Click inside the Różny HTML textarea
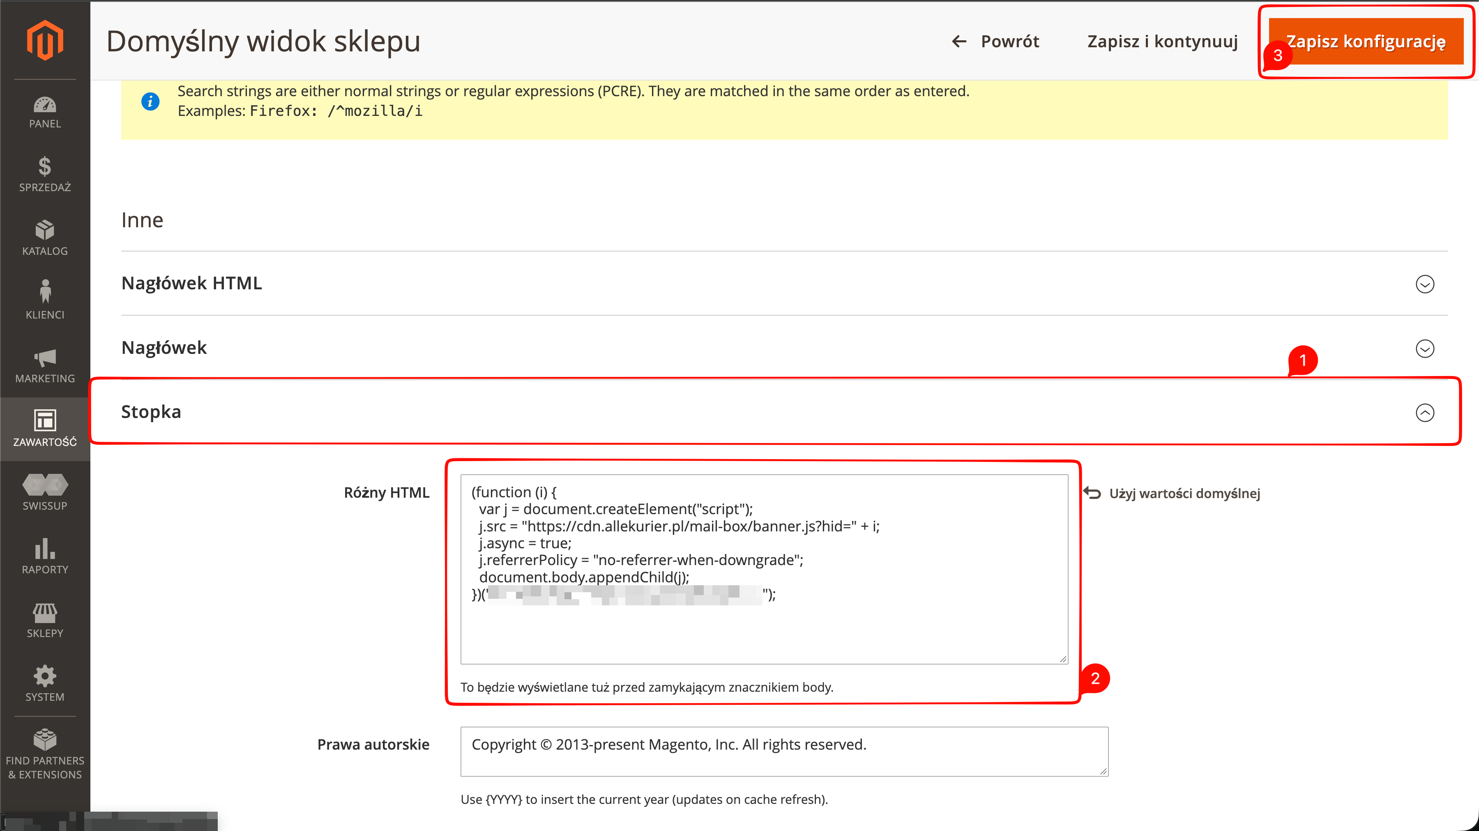The image size is (1479, 831). point(764,569)
